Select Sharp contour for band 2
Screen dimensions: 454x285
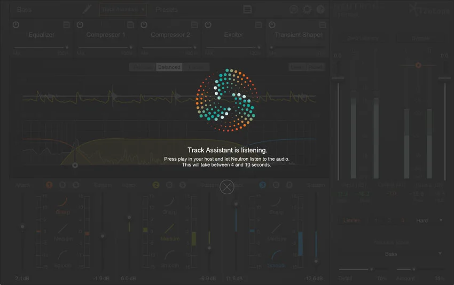pos(169,205)
